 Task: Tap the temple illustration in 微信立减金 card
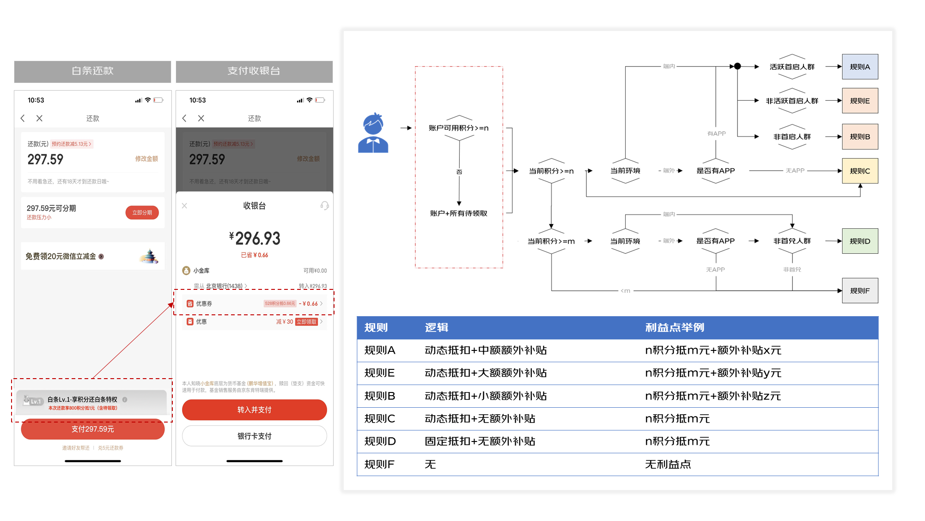pos(149,256)
